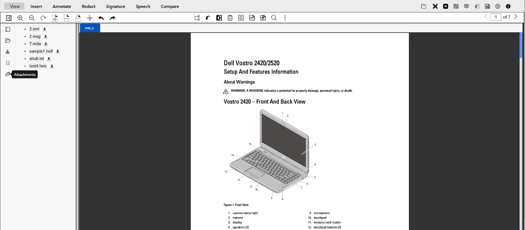Click the plain X close document icon
The image size is (525, 230).
(x=435, y=6)
